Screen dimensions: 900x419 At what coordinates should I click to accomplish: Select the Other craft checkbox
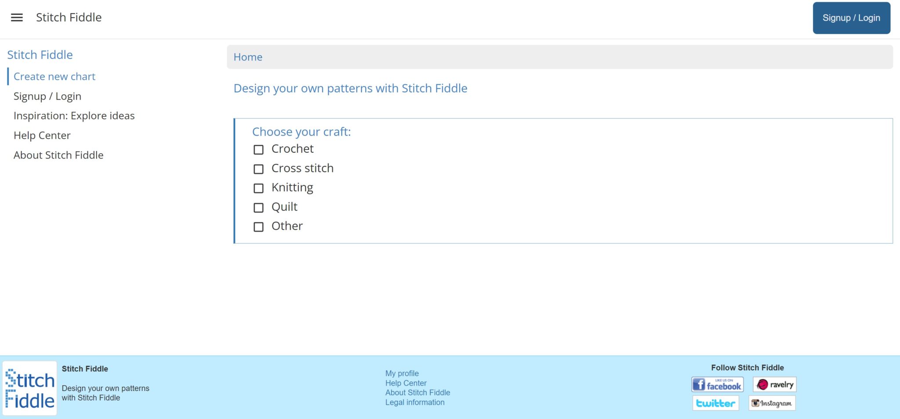pyautogui.click(x=258, y=227)
